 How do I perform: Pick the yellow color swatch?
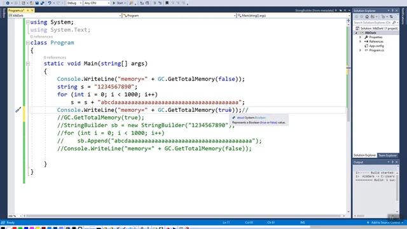pyautogui.click(x=38, y=228)
